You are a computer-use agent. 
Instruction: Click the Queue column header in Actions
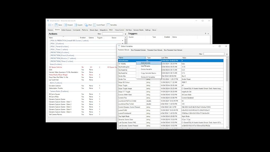click(114, 38)
